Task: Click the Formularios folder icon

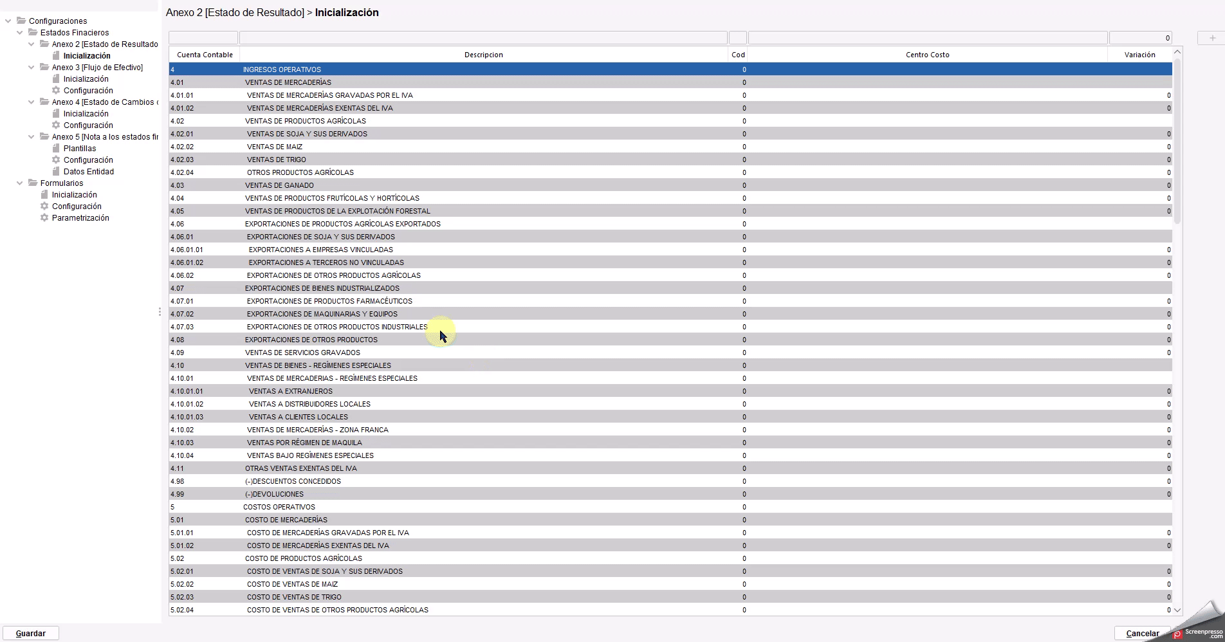Action: (x=33, y=183)
